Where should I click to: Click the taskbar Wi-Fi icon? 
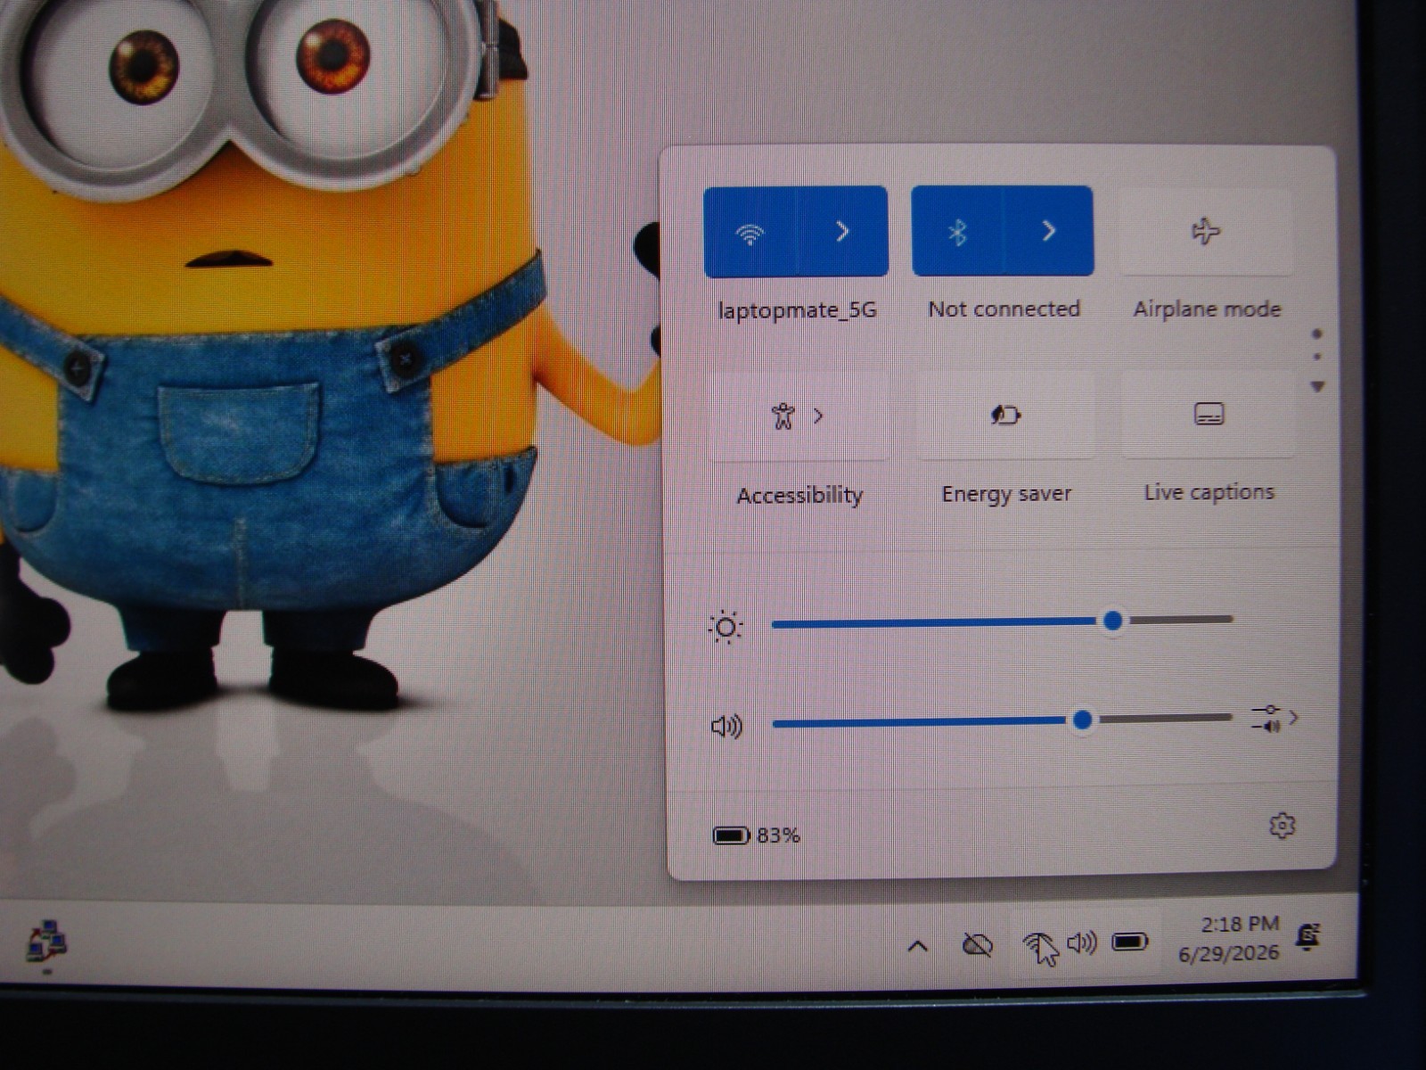1036,944
